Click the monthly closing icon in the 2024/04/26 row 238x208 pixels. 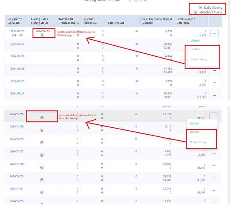[x=42, y=168]
